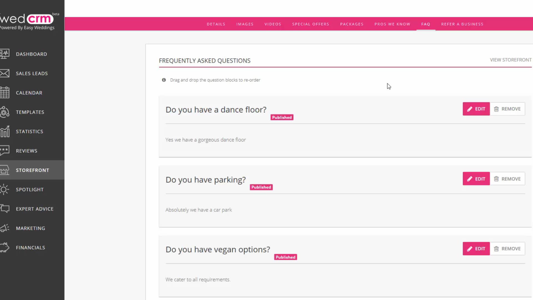Viewport: 533px width, 300px height.
Task: Open the Dashboard from the sidebar icon
Action: tap(6, 54)
